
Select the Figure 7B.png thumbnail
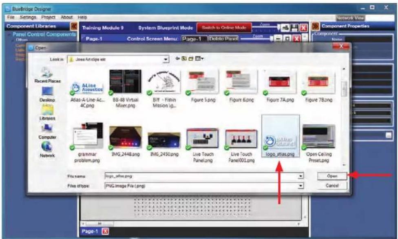[319, 86]
